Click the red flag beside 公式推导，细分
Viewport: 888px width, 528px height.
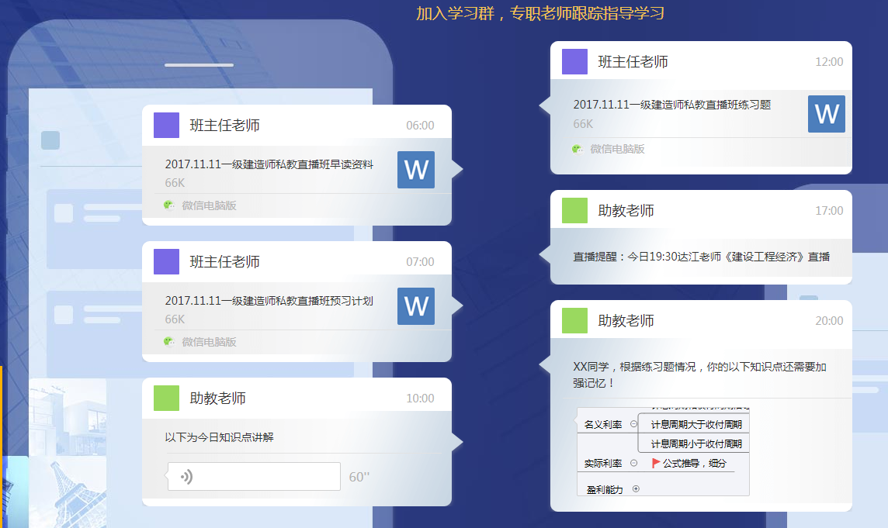click(656, 463)
